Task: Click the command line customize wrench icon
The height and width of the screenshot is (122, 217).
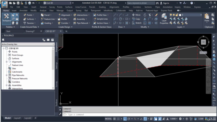Action: pos(60,114)
